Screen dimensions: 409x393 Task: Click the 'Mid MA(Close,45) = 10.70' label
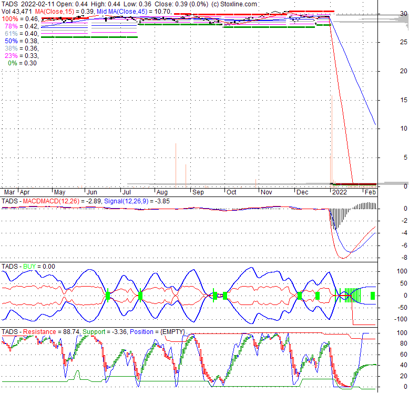click(134, 12)
